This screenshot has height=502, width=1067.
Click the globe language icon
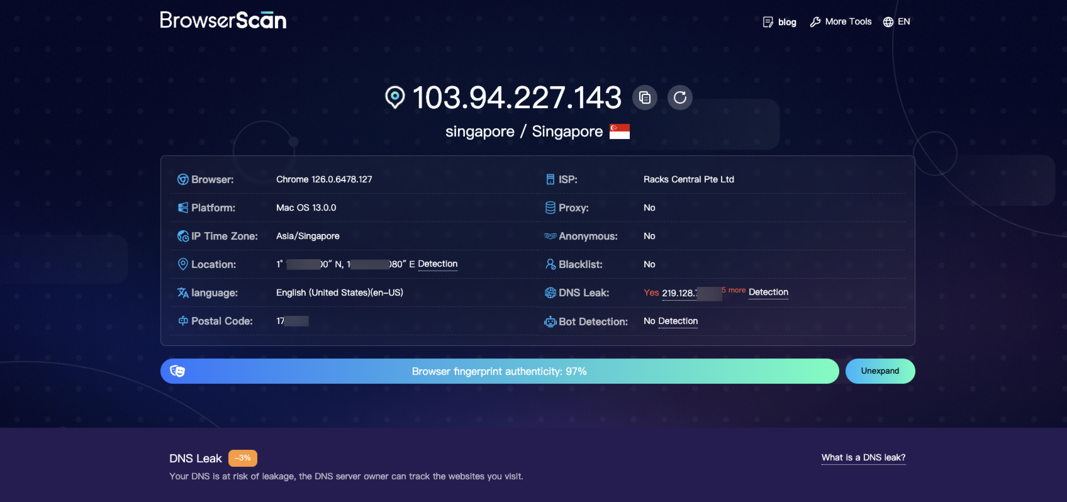(888, 22)
